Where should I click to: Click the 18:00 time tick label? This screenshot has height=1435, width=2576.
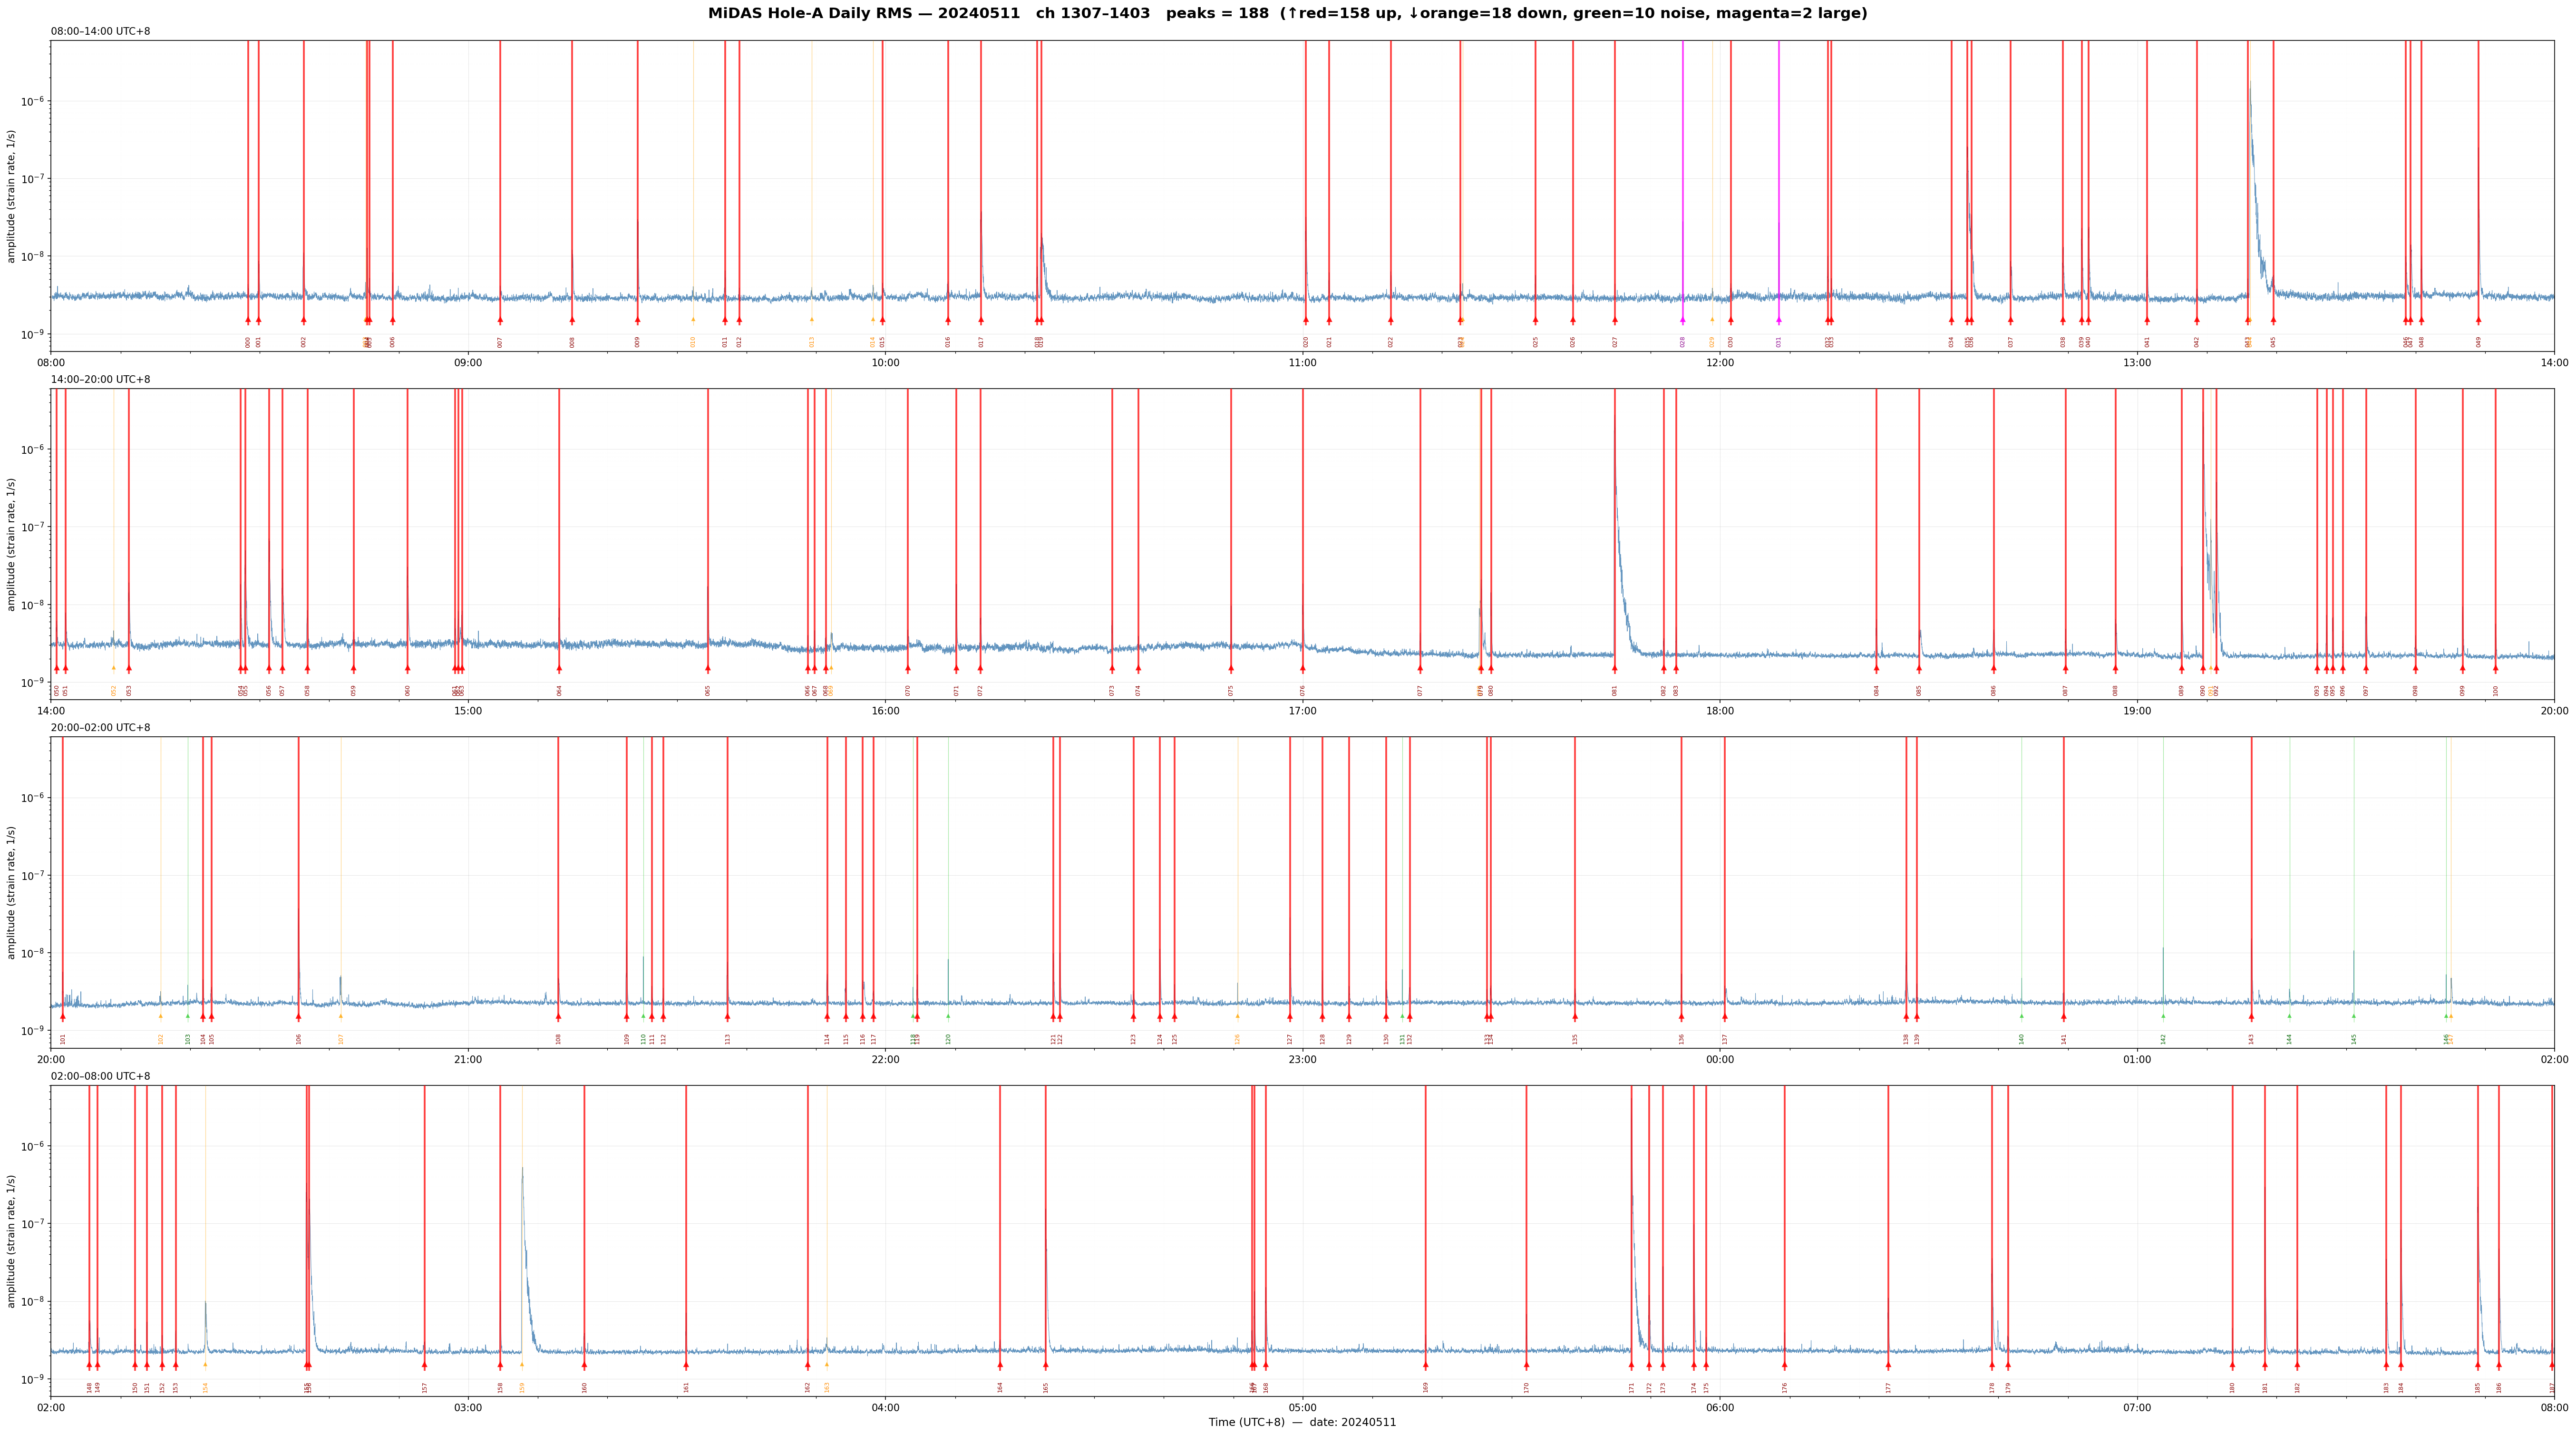(1720, 711)
